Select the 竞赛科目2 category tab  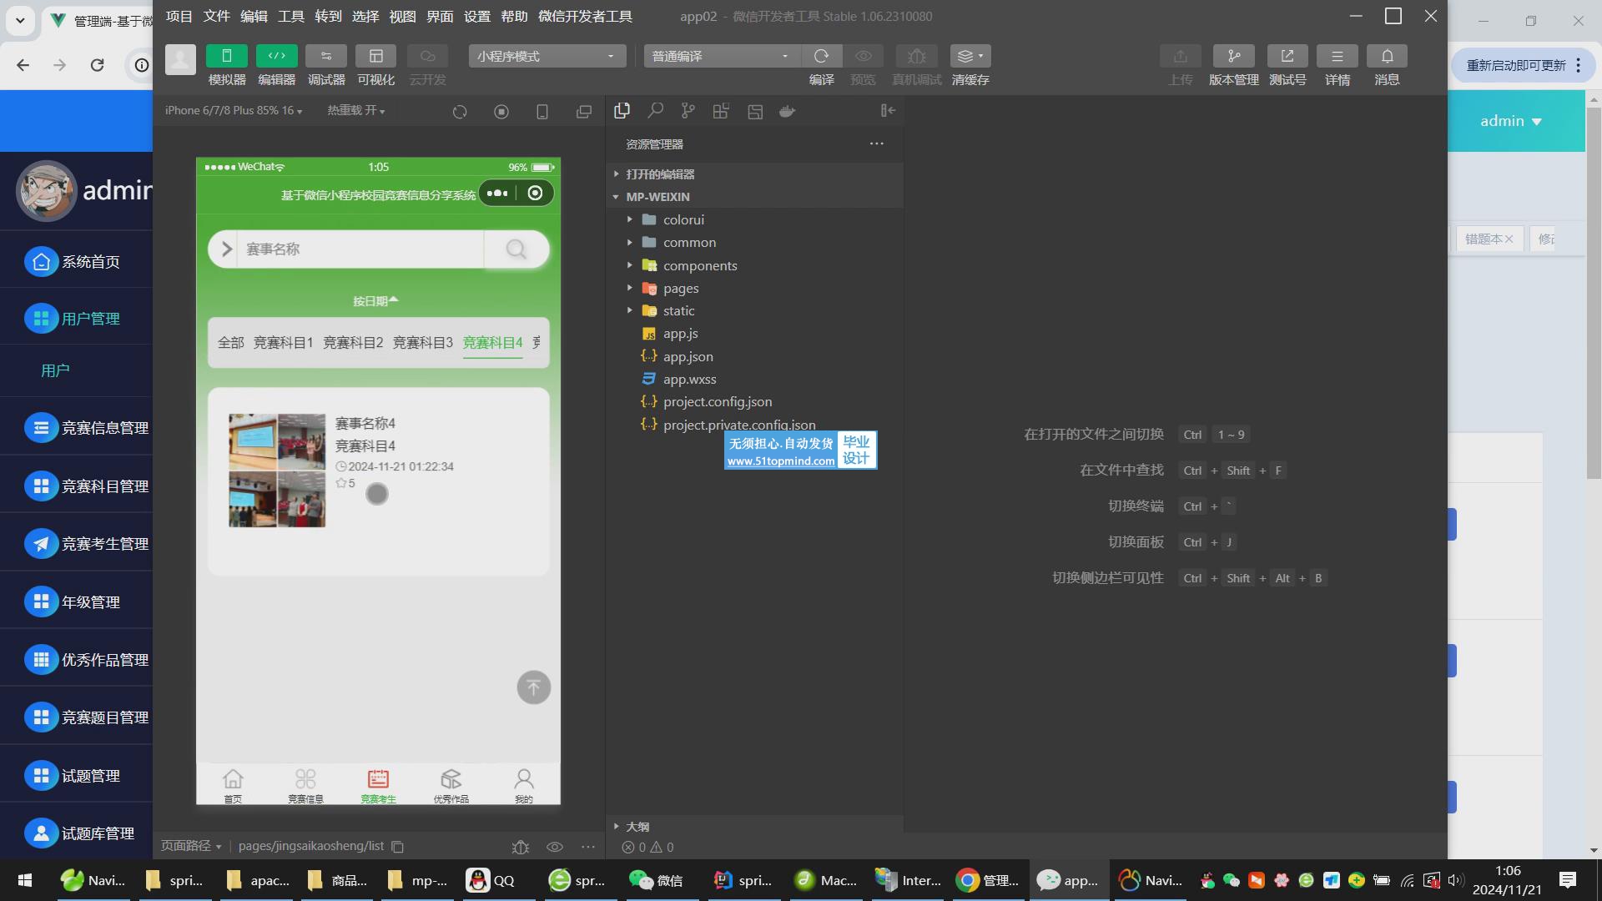pyautogui.click(x=353, y=342)
